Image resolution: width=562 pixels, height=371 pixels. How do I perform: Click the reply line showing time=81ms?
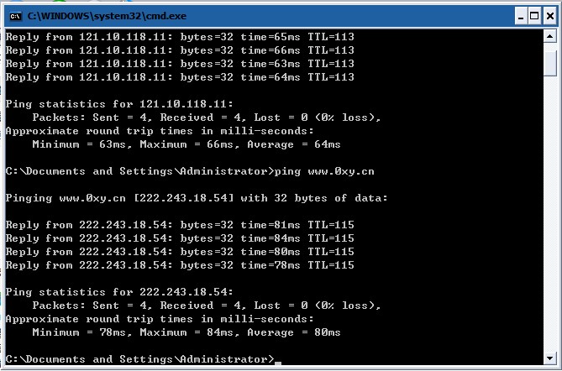pyautogui.click(x=180, y=225)
